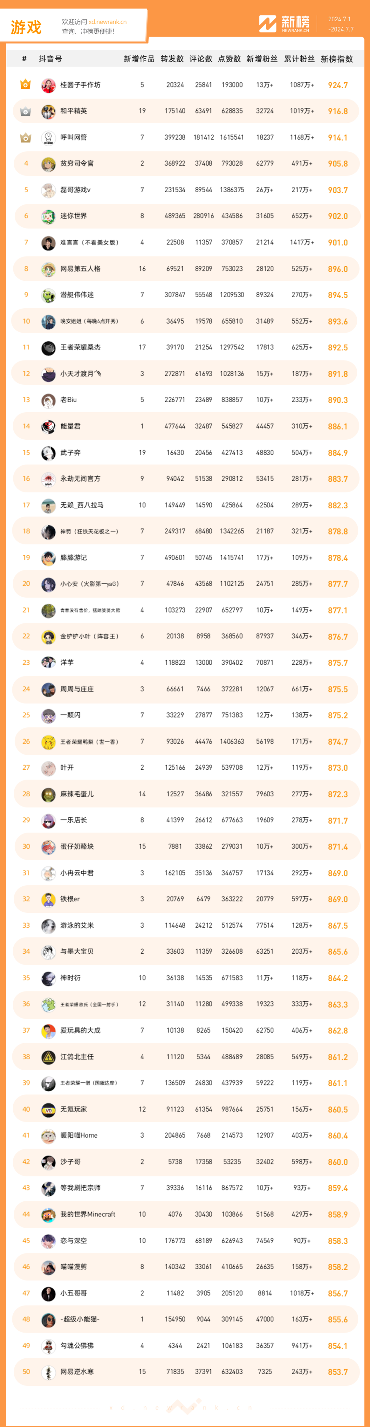Select the 点赞数 column header
370x1427 pixels.
230,59
